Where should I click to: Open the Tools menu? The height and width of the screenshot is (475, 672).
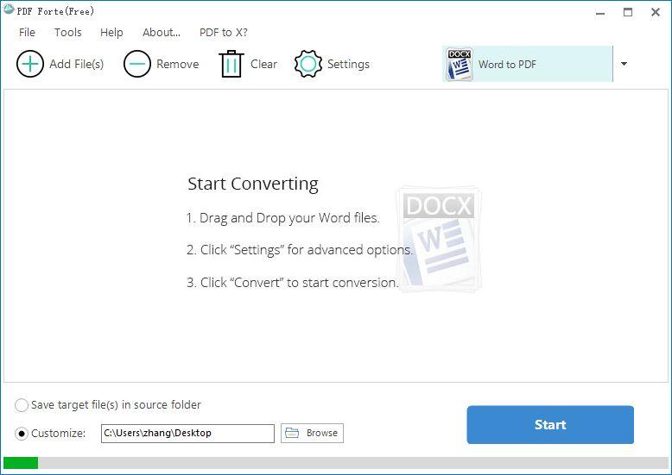pyautogui.click(x=67, y=33)
